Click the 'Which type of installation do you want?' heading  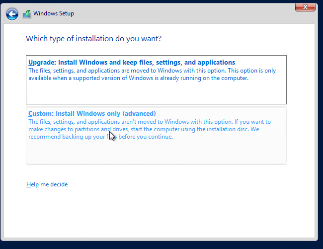(x=94, y=39)
